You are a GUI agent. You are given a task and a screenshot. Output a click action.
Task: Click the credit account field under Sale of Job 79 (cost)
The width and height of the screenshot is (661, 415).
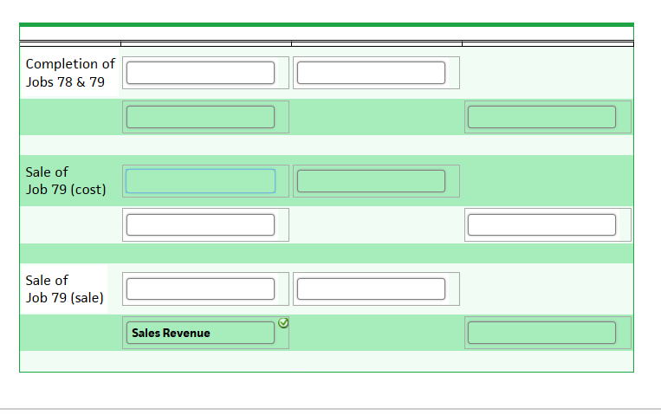pyautogui.click(x=200, y=224)
